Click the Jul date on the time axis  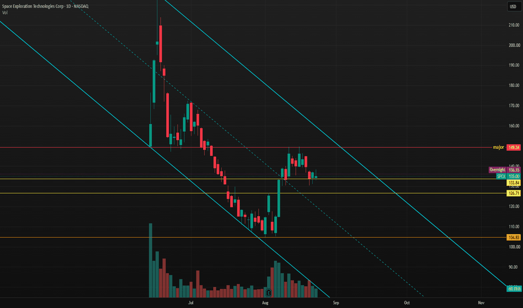click(190, 302)
